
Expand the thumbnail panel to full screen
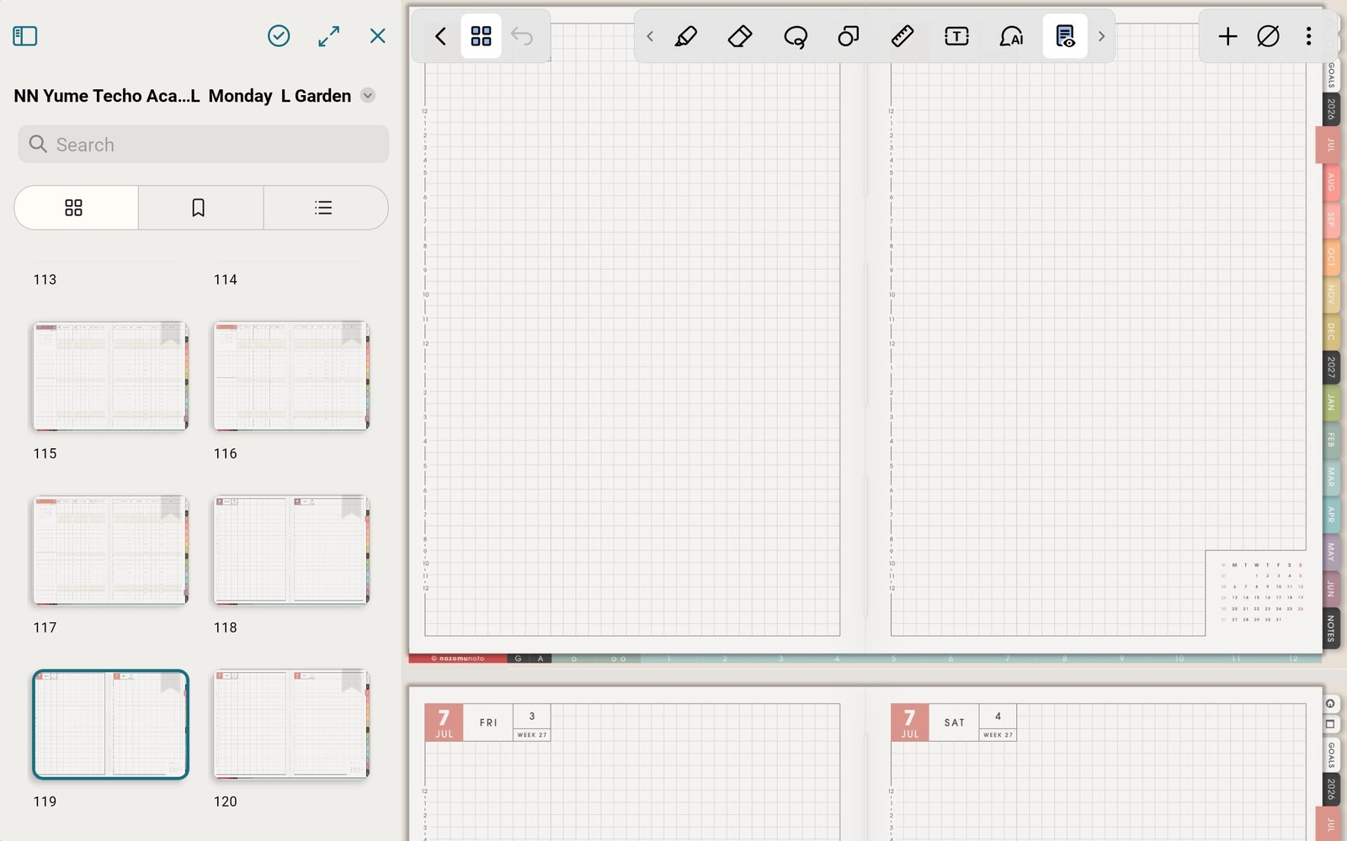329,36
